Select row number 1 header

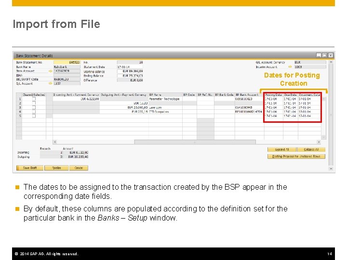pyautogui.click(x=19, y=99)
